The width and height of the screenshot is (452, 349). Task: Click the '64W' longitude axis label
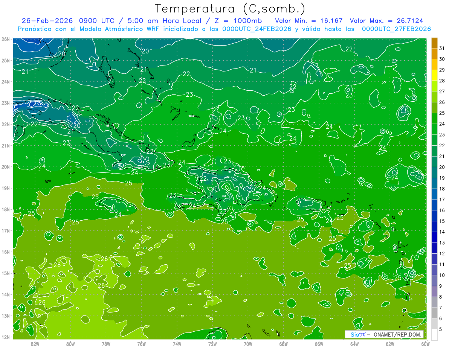coord(354,344)
